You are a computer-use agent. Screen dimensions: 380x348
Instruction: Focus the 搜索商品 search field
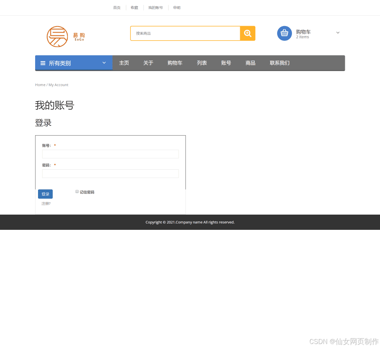[185, 33]
